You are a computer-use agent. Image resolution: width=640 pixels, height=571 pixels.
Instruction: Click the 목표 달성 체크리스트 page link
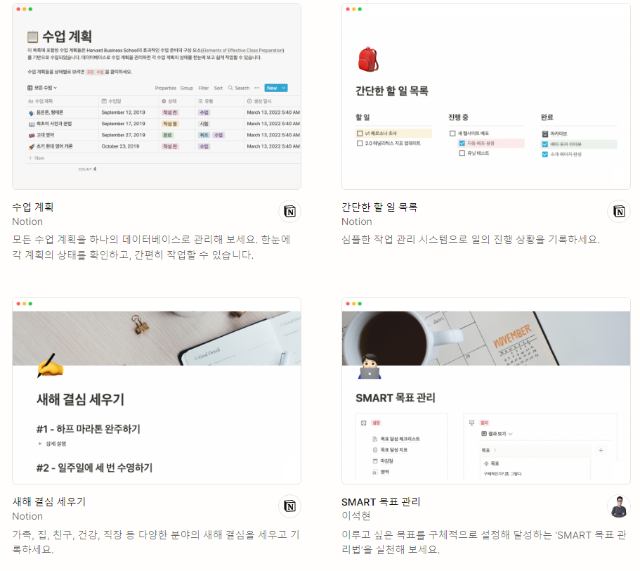tap(400, 439)
